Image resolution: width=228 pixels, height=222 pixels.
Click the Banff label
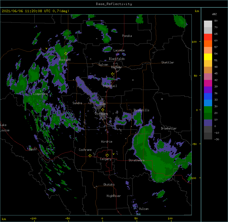(33, 149)
